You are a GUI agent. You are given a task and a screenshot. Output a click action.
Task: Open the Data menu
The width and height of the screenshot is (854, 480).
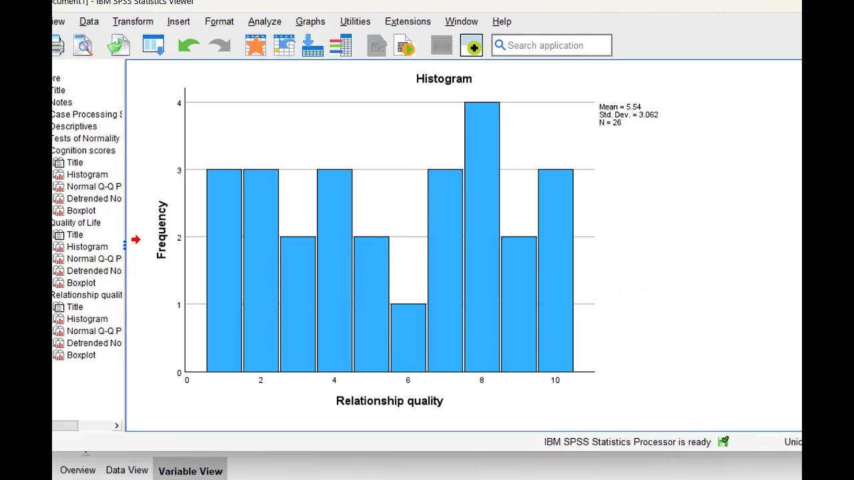pyautogui.click(x=89, y=21)
